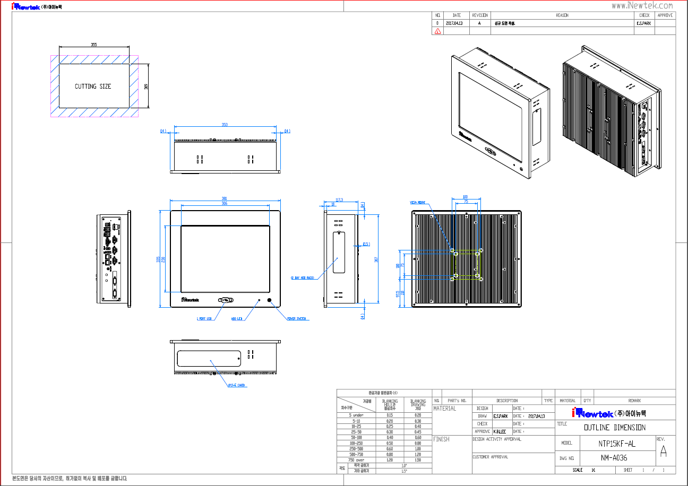Click the '750 over' row in tolerance table
688x486 pixels.
[x=385, y=459]
